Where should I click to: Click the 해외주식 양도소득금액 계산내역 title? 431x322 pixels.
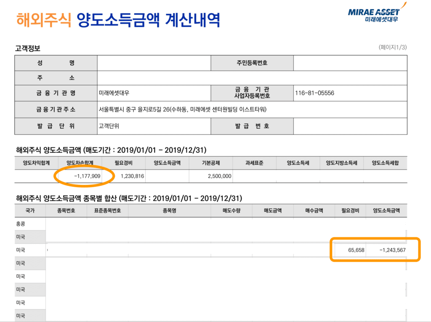tap(119, 18)
